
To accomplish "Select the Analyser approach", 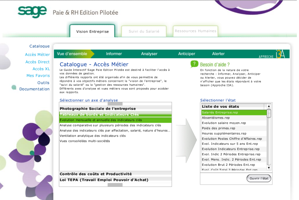I will point(149,54).
